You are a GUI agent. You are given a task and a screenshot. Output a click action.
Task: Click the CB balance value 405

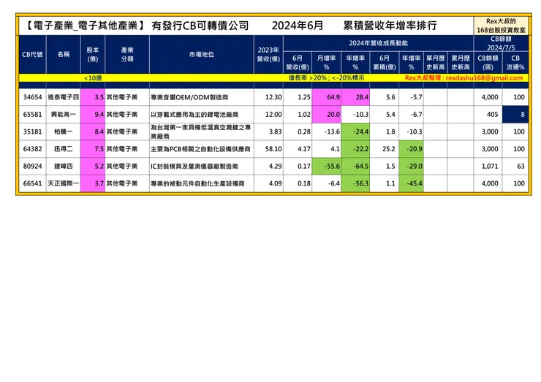pyautogui.click(x=492, y=115)
